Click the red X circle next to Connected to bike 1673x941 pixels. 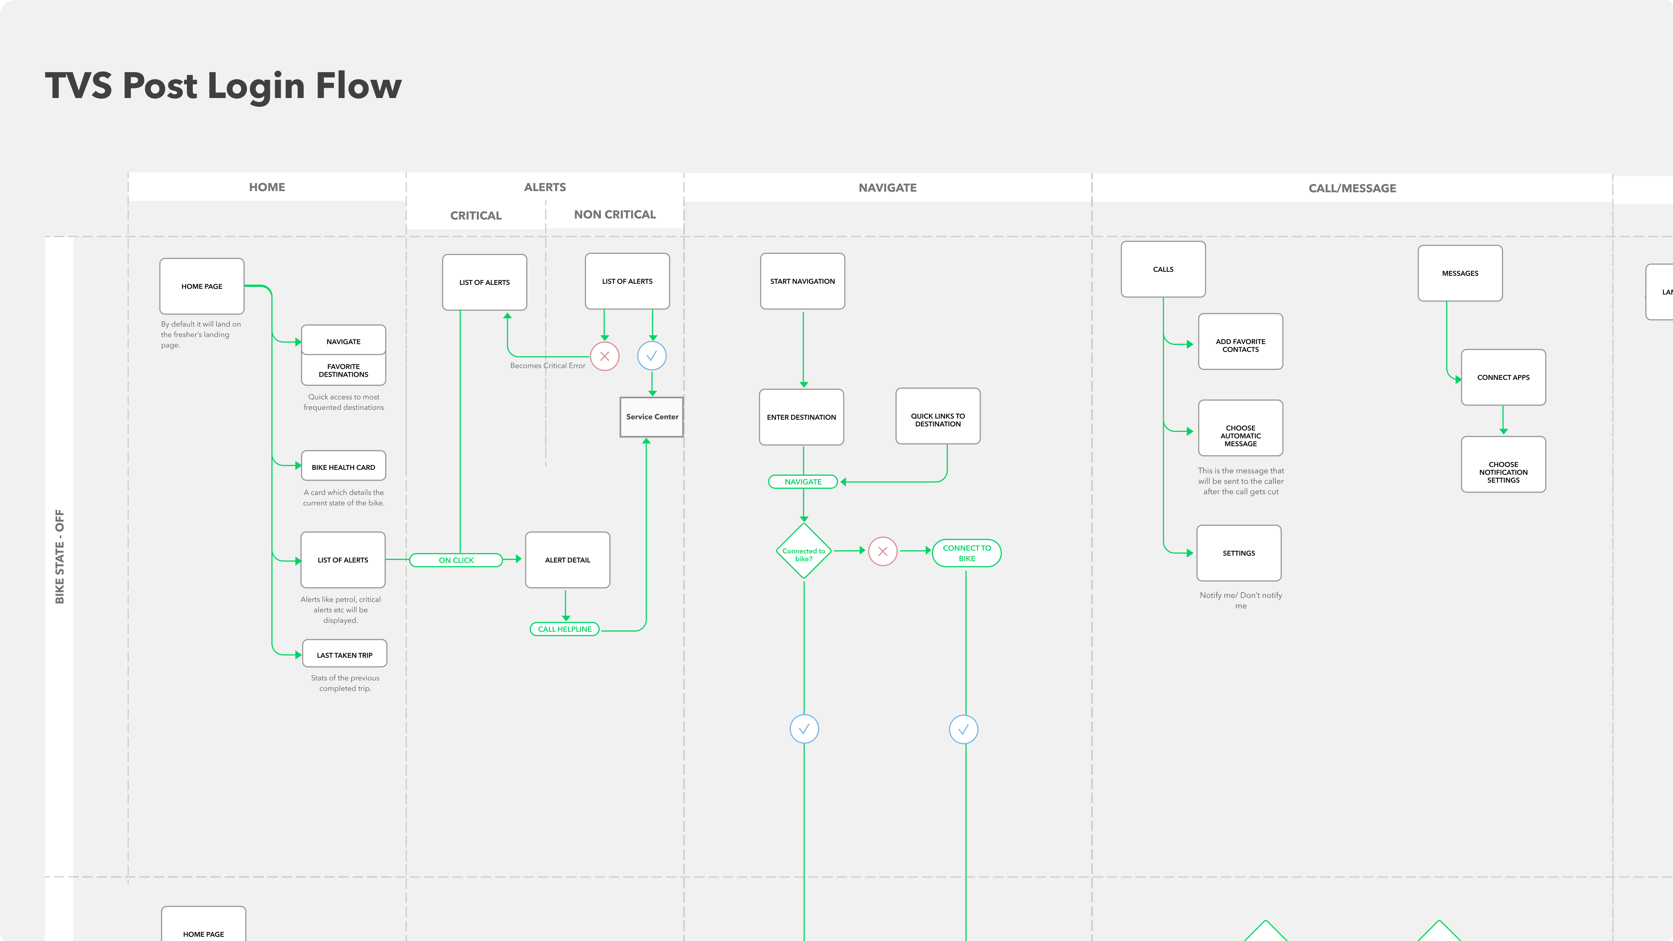point(883,551)
